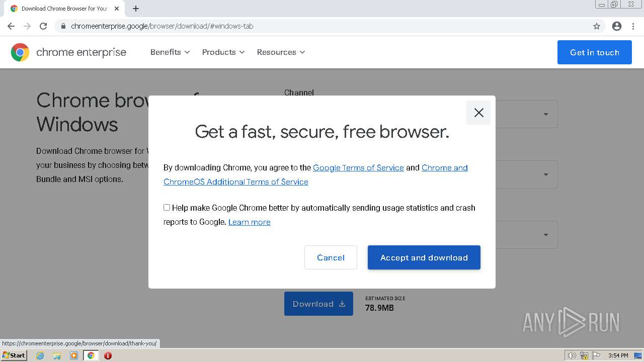Viewport: 644px width, 362px height.
Task: Expand the Benefits menu
Action: click(x=170, y=52)
